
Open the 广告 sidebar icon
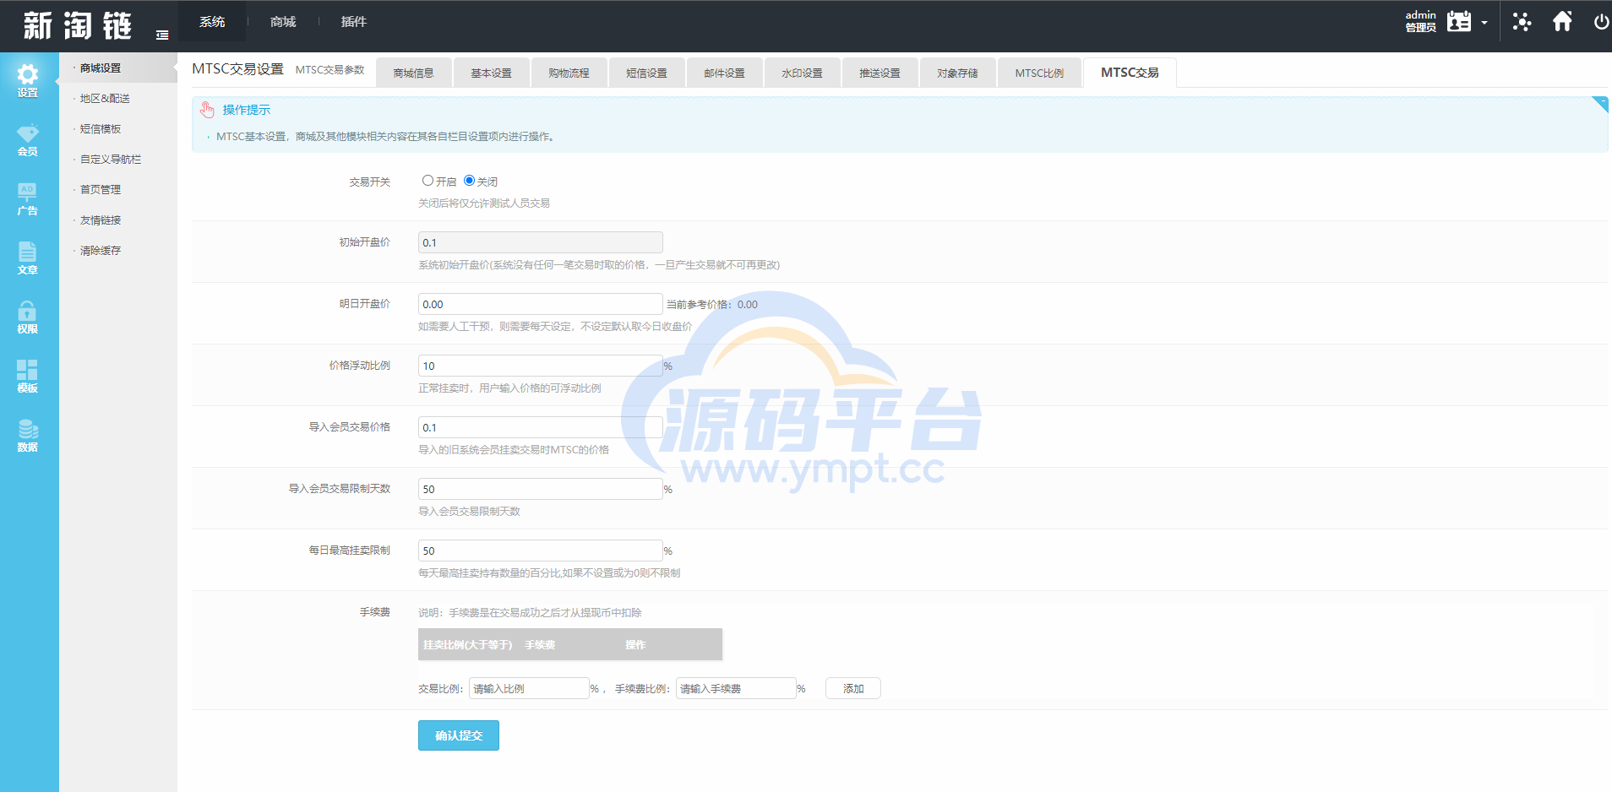(28, 199)
